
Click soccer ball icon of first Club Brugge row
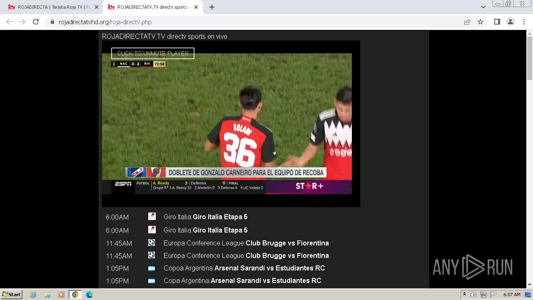coord(152,242)
